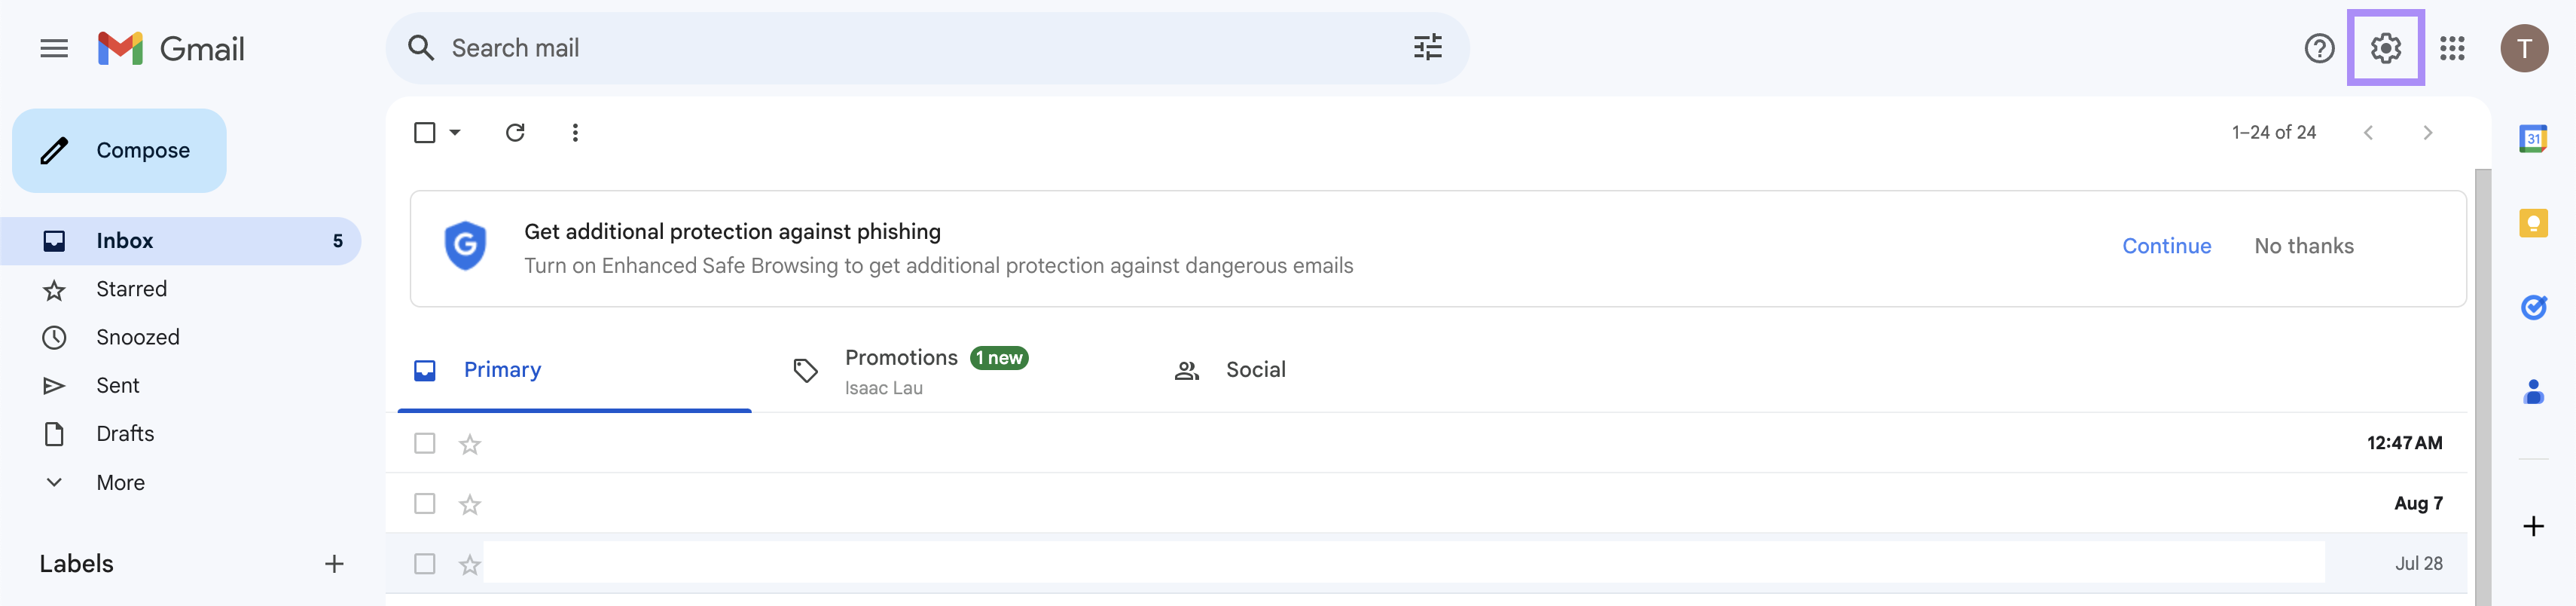Open the Settings gear icon
The image size is (2576, 606).
(2385, 48)
